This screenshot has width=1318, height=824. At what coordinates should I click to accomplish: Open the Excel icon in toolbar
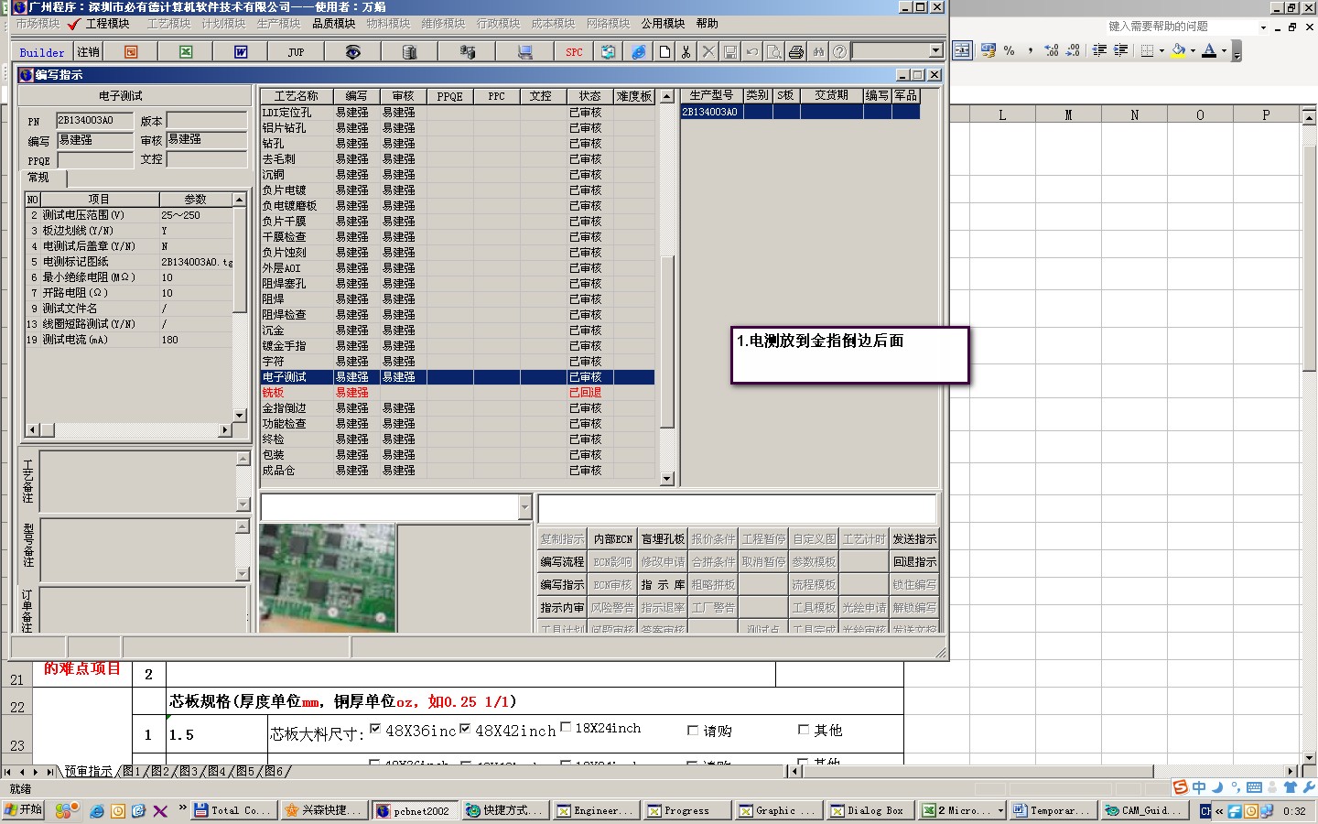tap(186, 52)
